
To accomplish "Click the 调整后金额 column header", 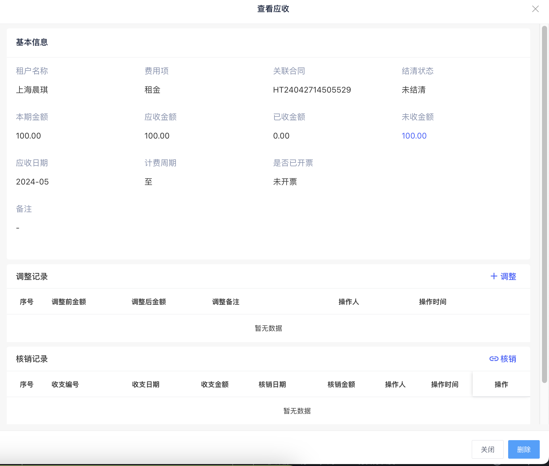I will click(149, 302).
